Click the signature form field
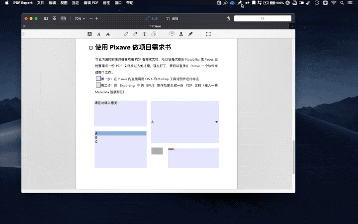 [x=193, y=158]
